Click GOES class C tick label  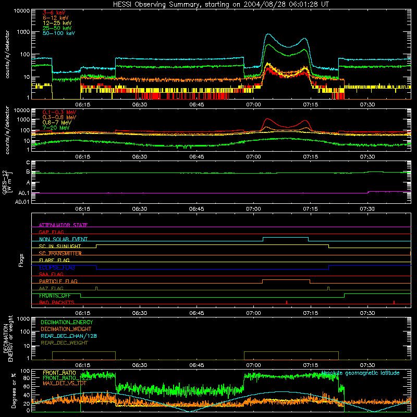(28, 162)
